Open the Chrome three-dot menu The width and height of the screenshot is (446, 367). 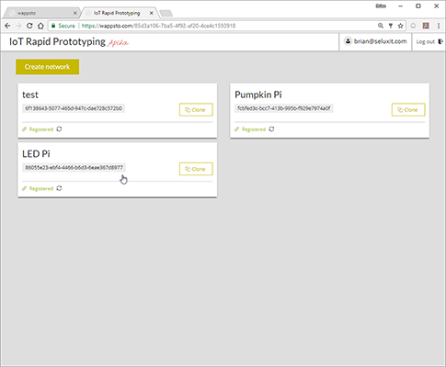[439, 26]
